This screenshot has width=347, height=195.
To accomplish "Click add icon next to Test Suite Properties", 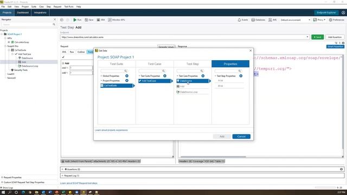I will (x=165, y=76).
